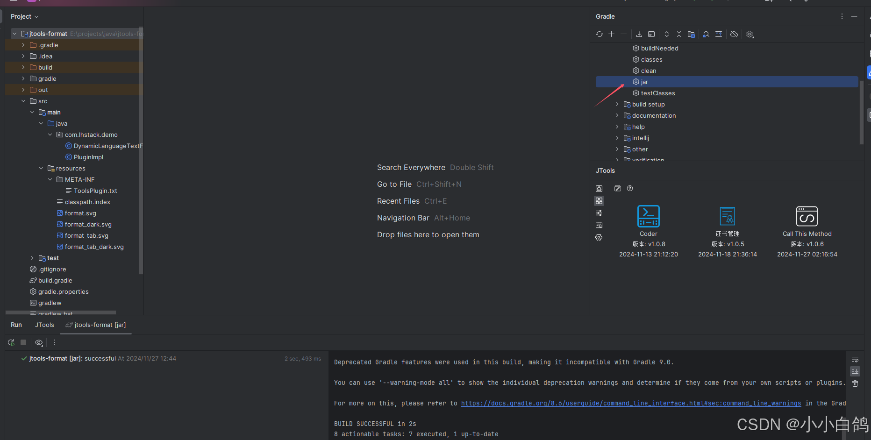Expand the other task group

click(x=617, y=149)
